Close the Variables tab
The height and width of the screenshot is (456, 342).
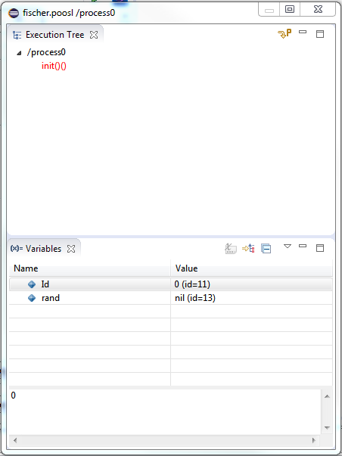71,249
